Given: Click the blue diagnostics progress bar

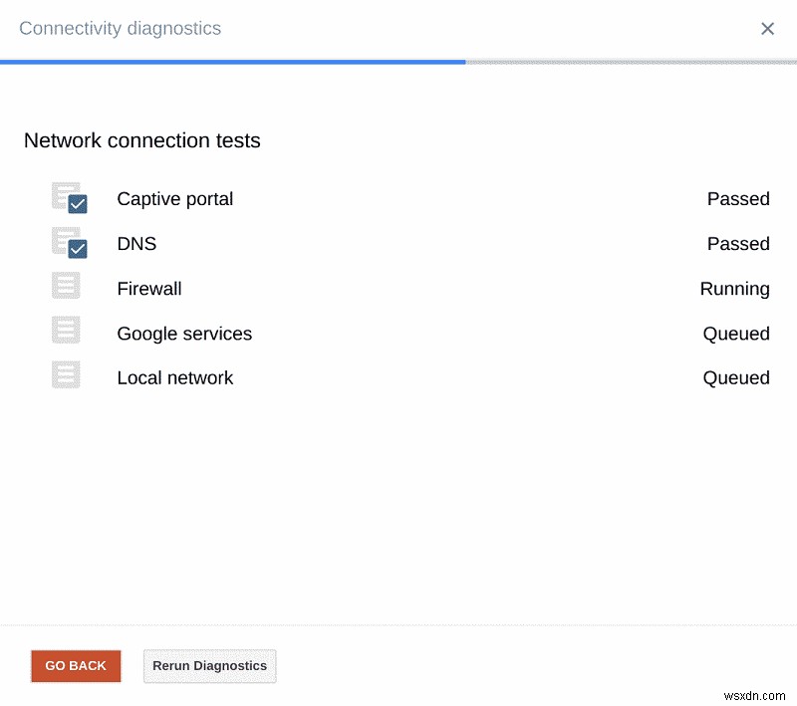Looking at the screenshot, I should pos(233,62).
